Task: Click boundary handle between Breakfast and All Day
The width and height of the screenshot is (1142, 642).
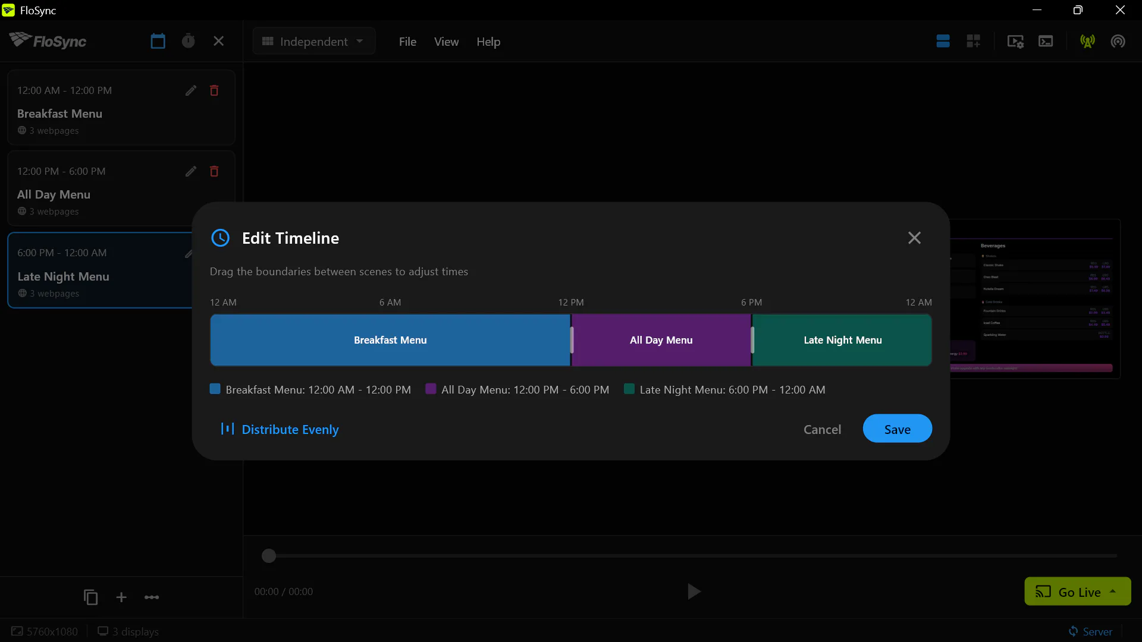Action: 572,340
